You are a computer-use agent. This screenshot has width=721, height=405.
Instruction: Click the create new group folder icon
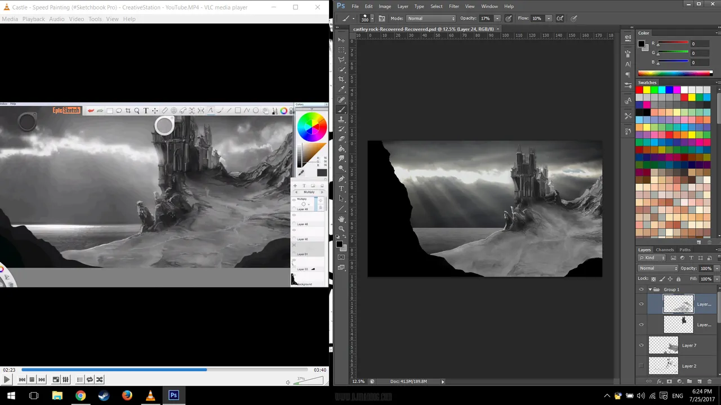689,381
